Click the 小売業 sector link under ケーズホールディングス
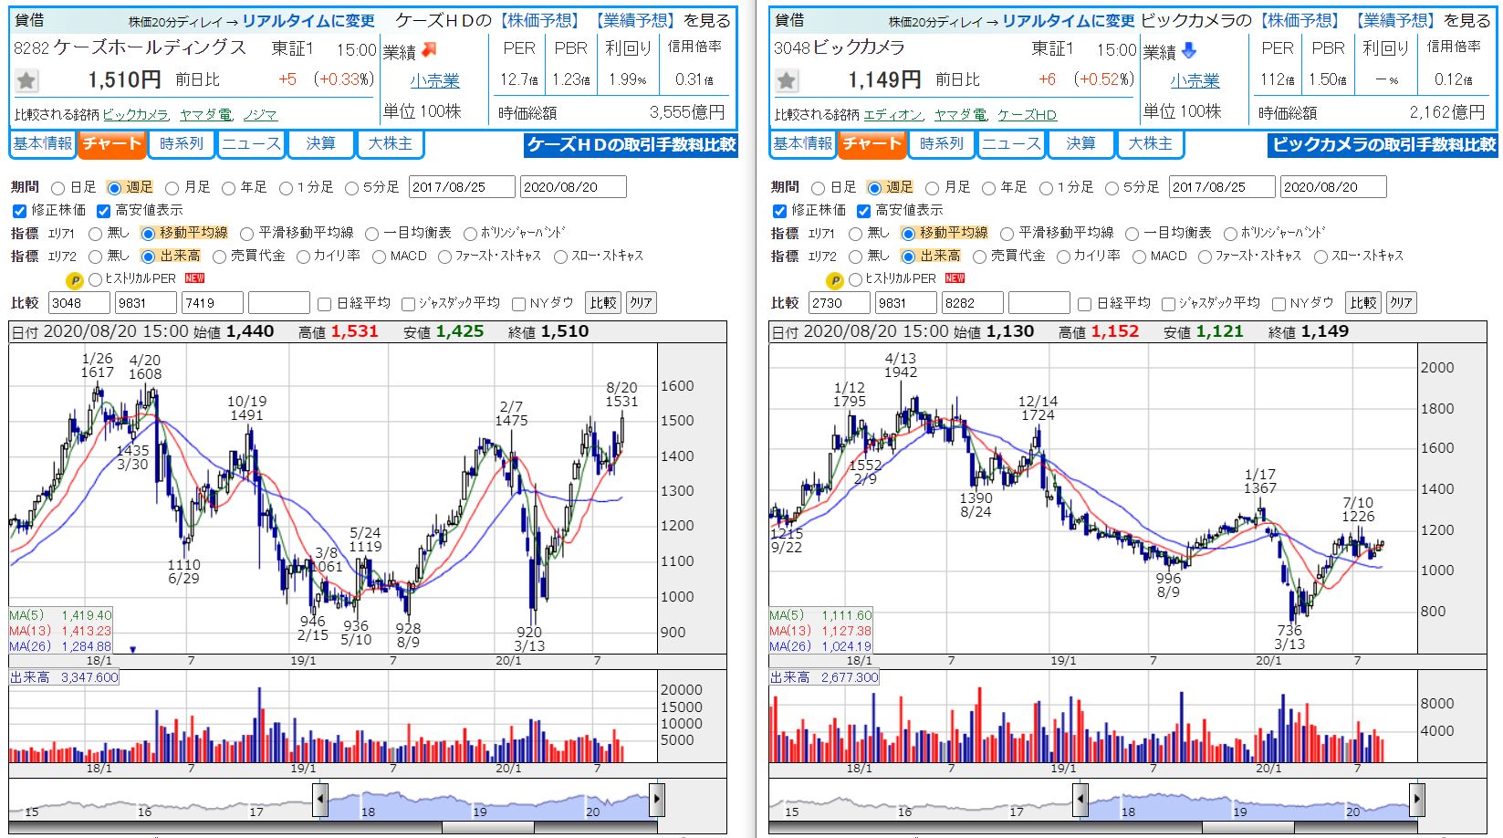 434,81
